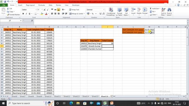
Task: Open Microsoft Edge from taskbar
Action: click(x=71, y=103)
